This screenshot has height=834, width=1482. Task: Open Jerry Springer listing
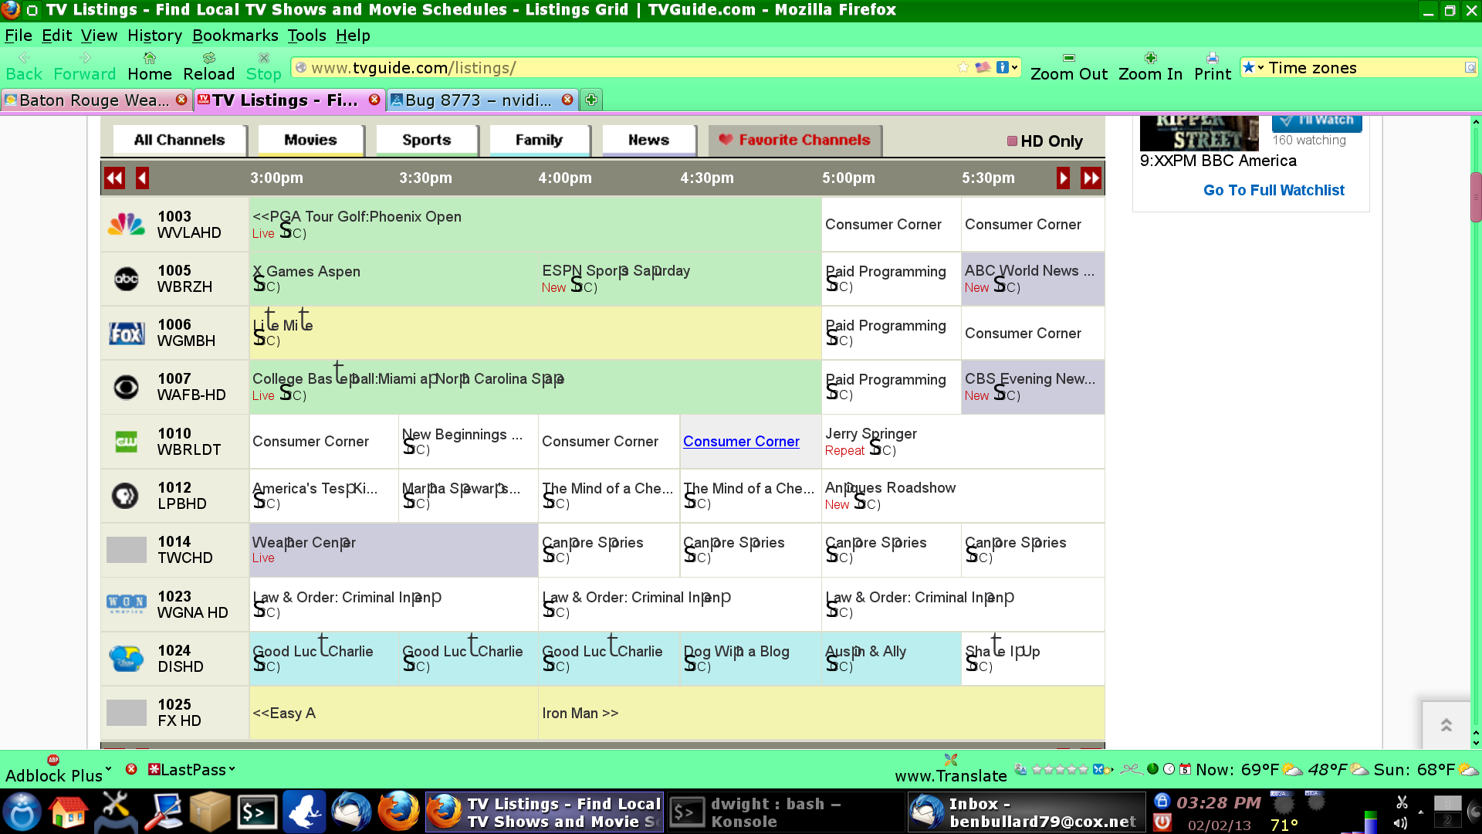point(871,433)
